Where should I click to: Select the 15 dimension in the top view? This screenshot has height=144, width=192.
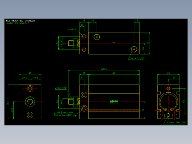[x=93, y=21]
